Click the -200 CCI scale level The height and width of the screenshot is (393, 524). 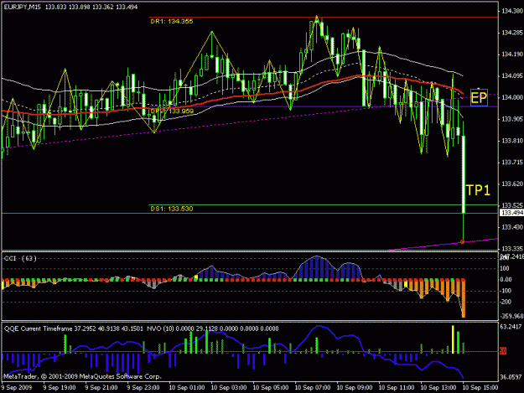[505, 302]
